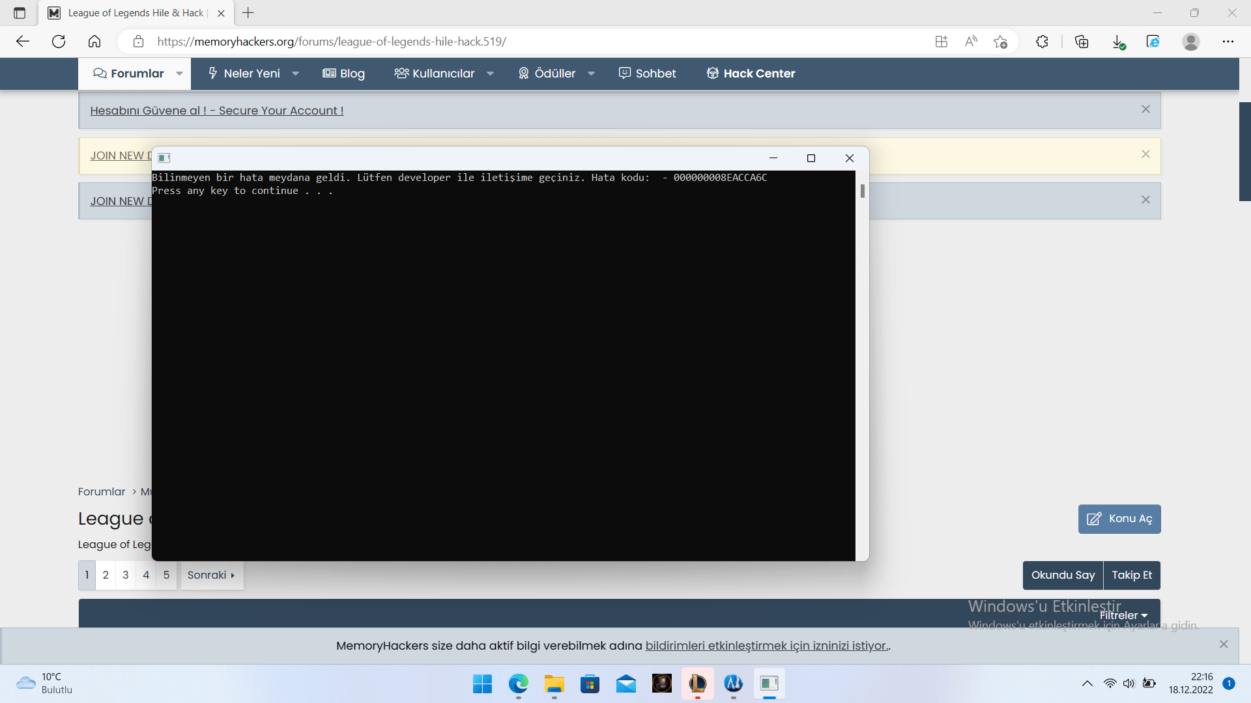The height and width of the screenshot is (703, 1251).
Task: Open browser Extensions menu
Action: point(1042,42)
